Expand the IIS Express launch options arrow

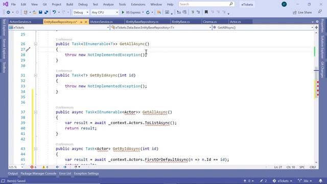[143, 12]
